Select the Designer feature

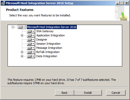42,39
